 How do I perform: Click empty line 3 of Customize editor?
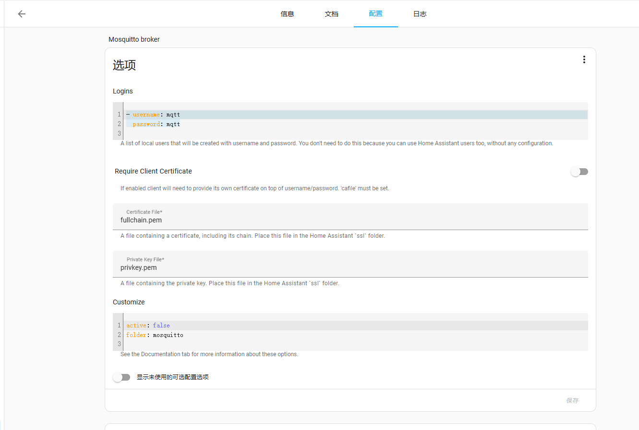(356, 344)
